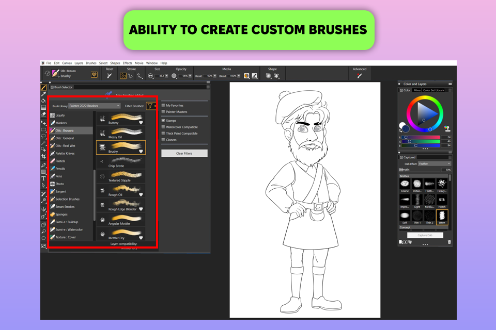This screenshot has height=330, width=496.
Task: Enable the My Favorites filter checkbox
Action: point(163,105)
